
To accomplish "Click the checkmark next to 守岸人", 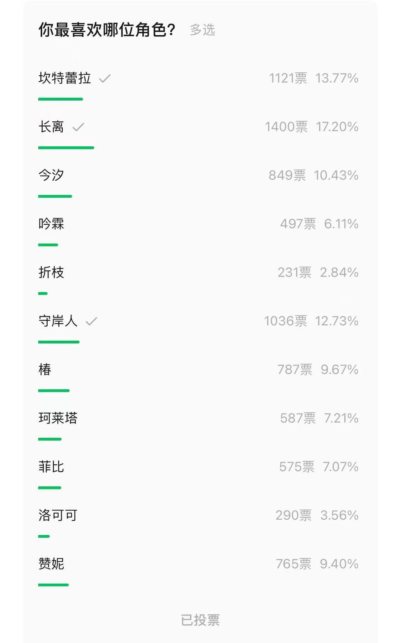I will [x=92, y=321].
